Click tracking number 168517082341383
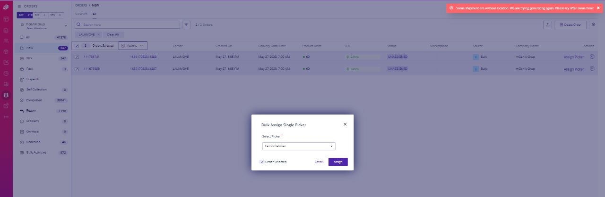Screen dimensions: 605x197 coord(143,57)
